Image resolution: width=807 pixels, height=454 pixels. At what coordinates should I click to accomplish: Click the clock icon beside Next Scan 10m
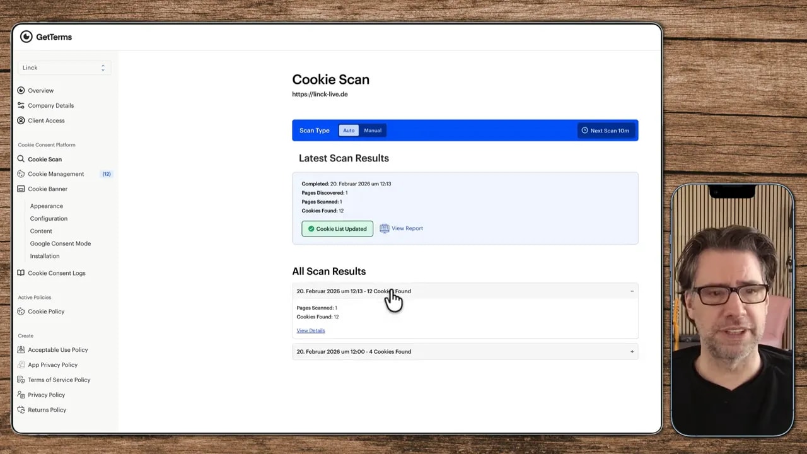(x=586, y=131)
